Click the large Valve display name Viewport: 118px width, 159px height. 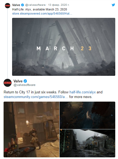18,81
